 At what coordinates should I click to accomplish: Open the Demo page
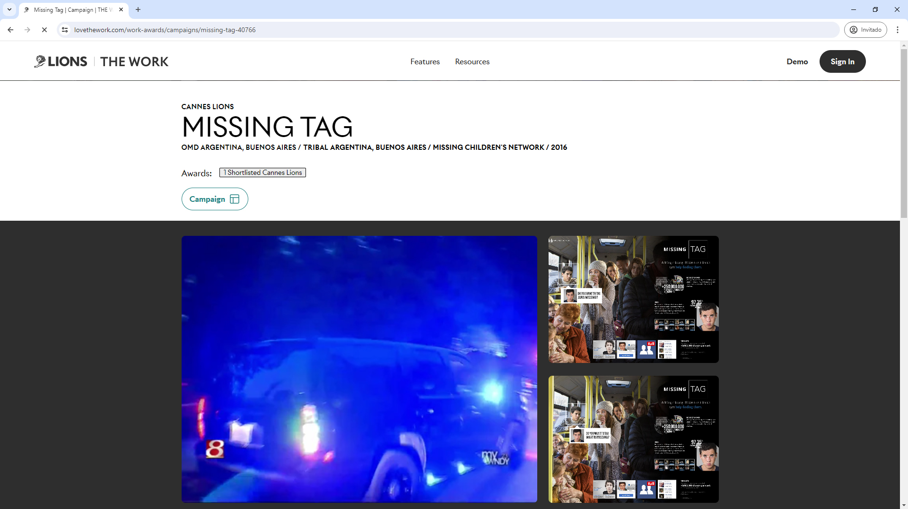[x=797, y=61]
